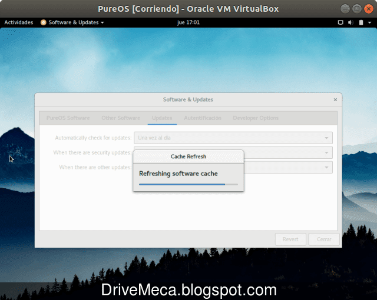Expand the other updates dropdown arrow
The image size is (377, 300).
(326, 167)
